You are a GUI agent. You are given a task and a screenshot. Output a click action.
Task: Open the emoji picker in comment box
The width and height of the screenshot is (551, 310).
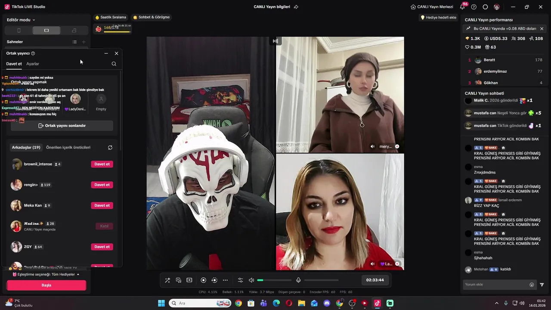532,285
